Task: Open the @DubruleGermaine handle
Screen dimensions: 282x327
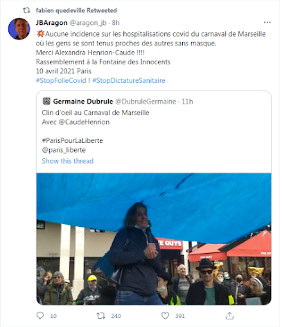Action: 146,102
